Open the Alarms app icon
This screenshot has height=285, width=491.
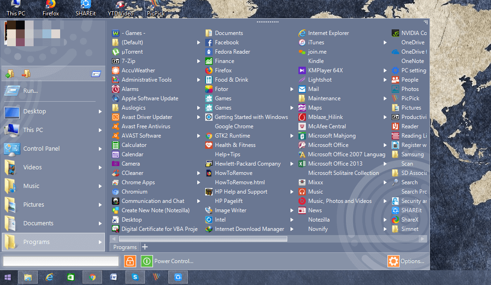click(116, 89)
